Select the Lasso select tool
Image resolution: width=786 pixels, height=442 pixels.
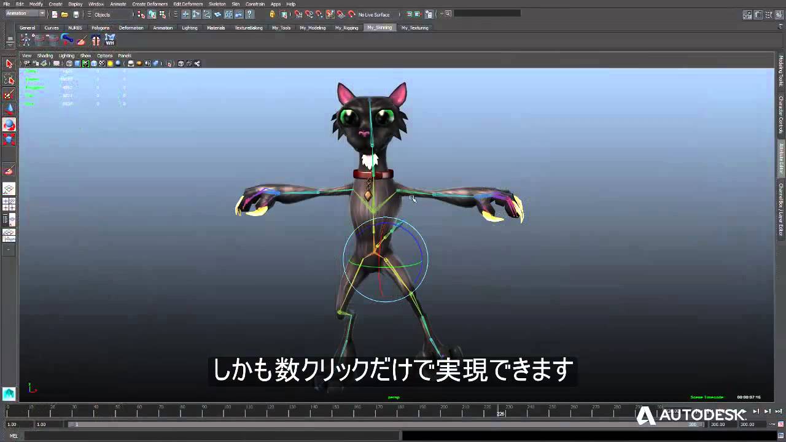pyautogui.click(x=9, y=79)
